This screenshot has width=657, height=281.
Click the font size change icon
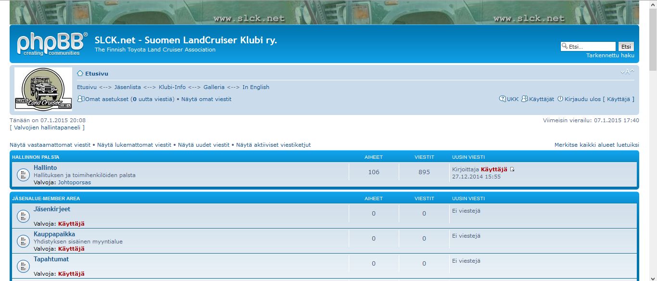tap(627, 72)
